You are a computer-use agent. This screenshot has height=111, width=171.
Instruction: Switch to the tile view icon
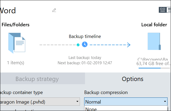coord(162,10)
